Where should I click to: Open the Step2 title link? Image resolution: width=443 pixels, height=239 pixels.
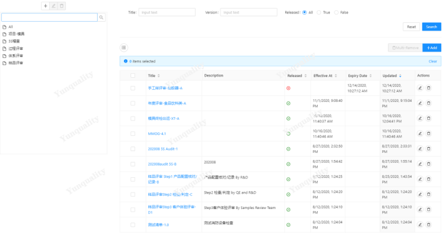click(170, 194)
